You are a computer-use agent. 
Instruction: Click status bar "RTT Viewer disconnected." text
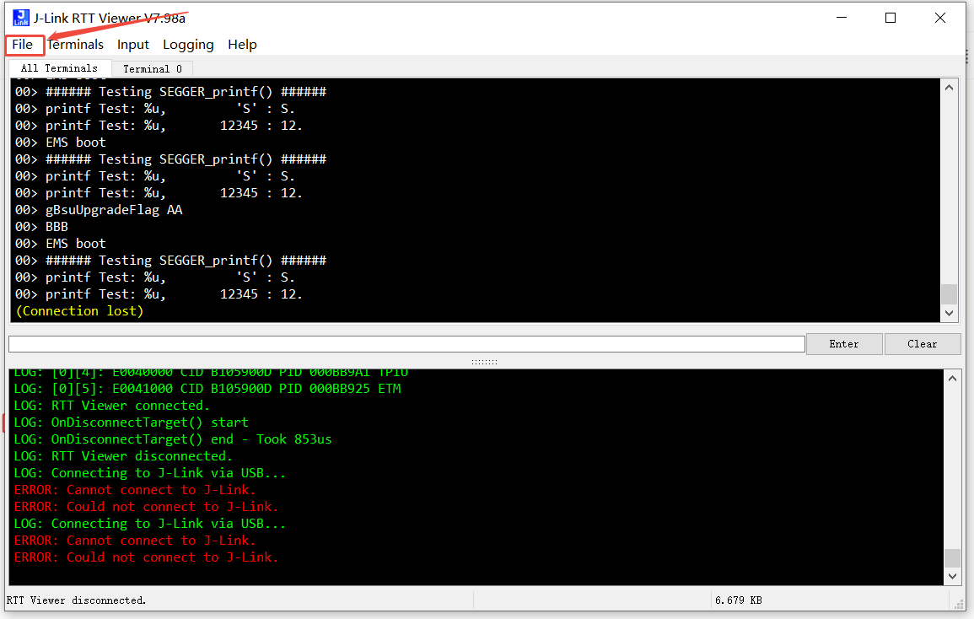77,600
